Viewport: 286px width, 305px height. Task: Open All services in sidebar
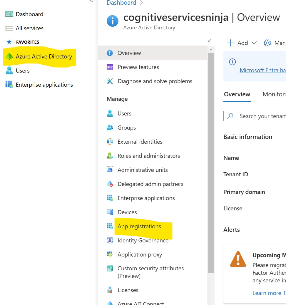coord(29,28)
